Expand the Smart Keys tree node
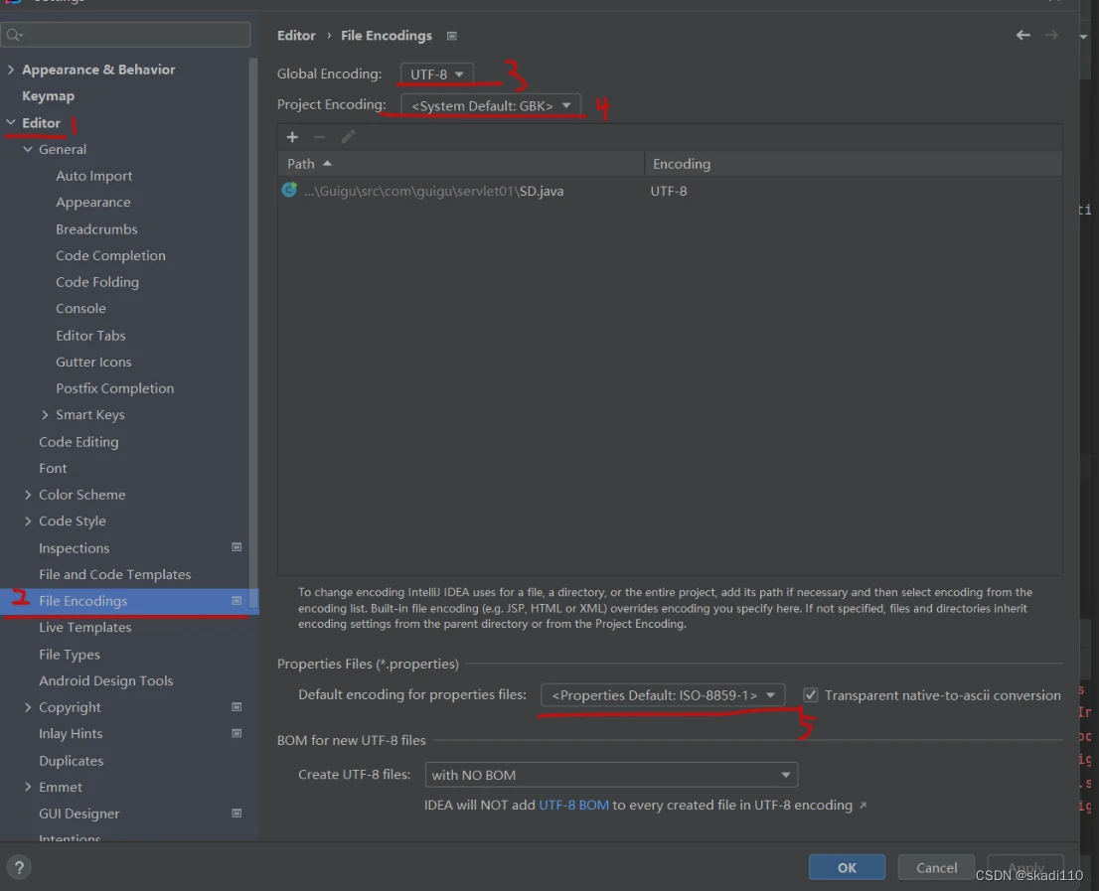The width and height of the screenshot is (1099, 891). tap(45, 415)
